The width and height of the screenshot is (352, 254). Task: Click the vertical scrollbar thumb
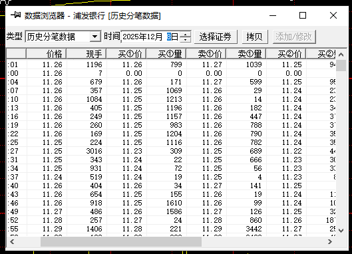pyautogui.click(x=341, y=66)
